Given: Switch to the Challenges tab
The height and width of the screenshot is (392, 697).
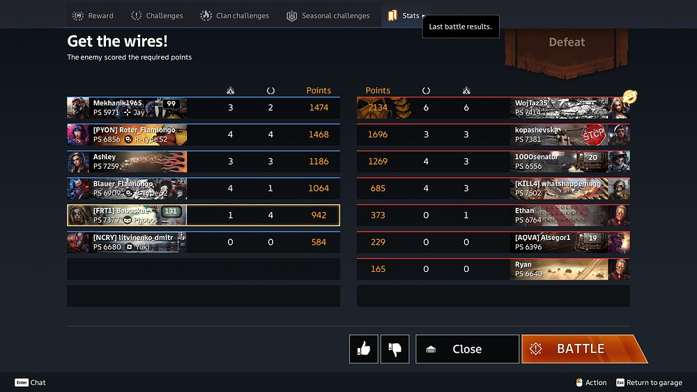Looking at the screenshot, I should 157,15.
